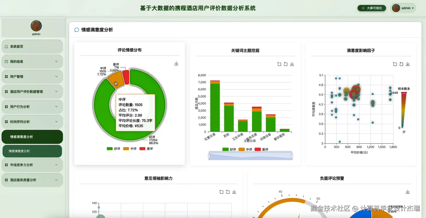Click zoom-area icon in 关键词主题挖掘 chart
This screenshot has height=218, width=426.
coord(279,64)
